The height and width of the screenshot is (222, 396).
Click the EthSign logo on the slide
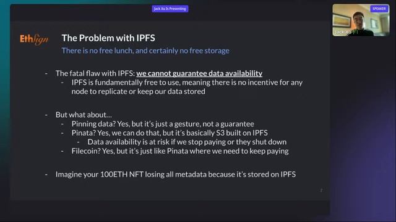point(34,39)
